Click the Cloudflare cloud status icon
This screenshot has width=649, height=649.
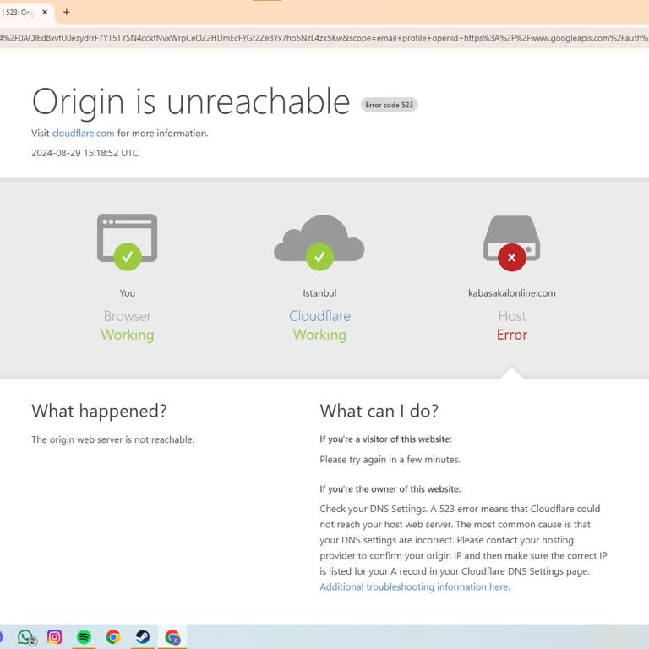click(319, 243)
